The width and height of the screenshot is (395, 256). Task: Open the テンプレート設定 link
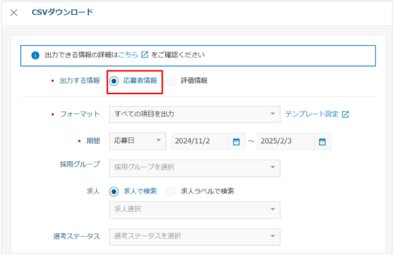[312, 114]
